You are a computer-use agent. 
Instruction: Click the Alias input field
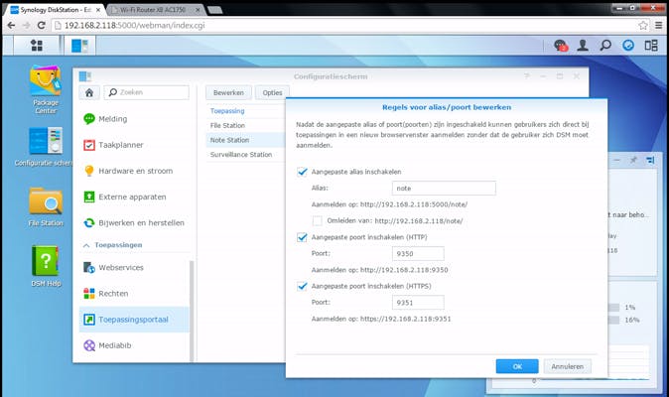point(444,188)
